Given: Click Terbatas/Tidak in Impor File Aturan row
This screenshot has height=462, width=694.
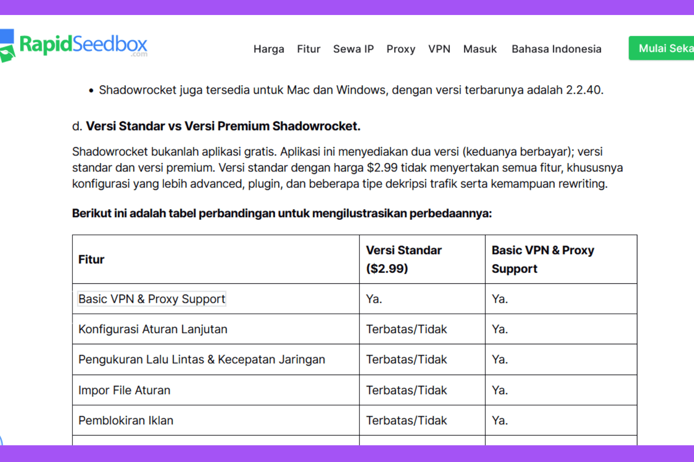Looking at the screenshot, I should click(x=406, y=390).
